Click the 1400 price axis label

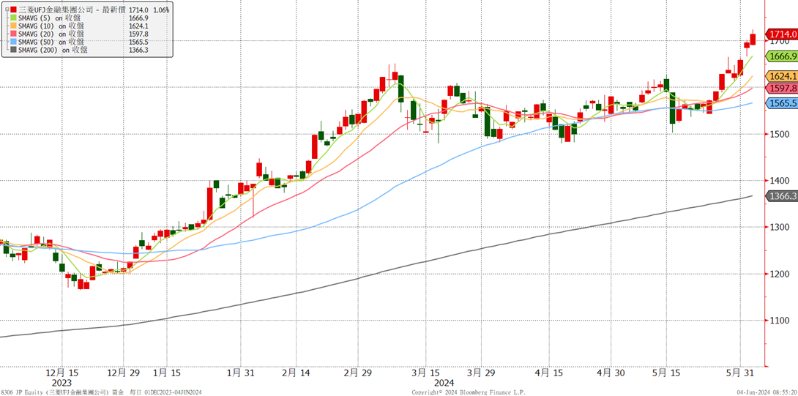click(x=778, y=181)
